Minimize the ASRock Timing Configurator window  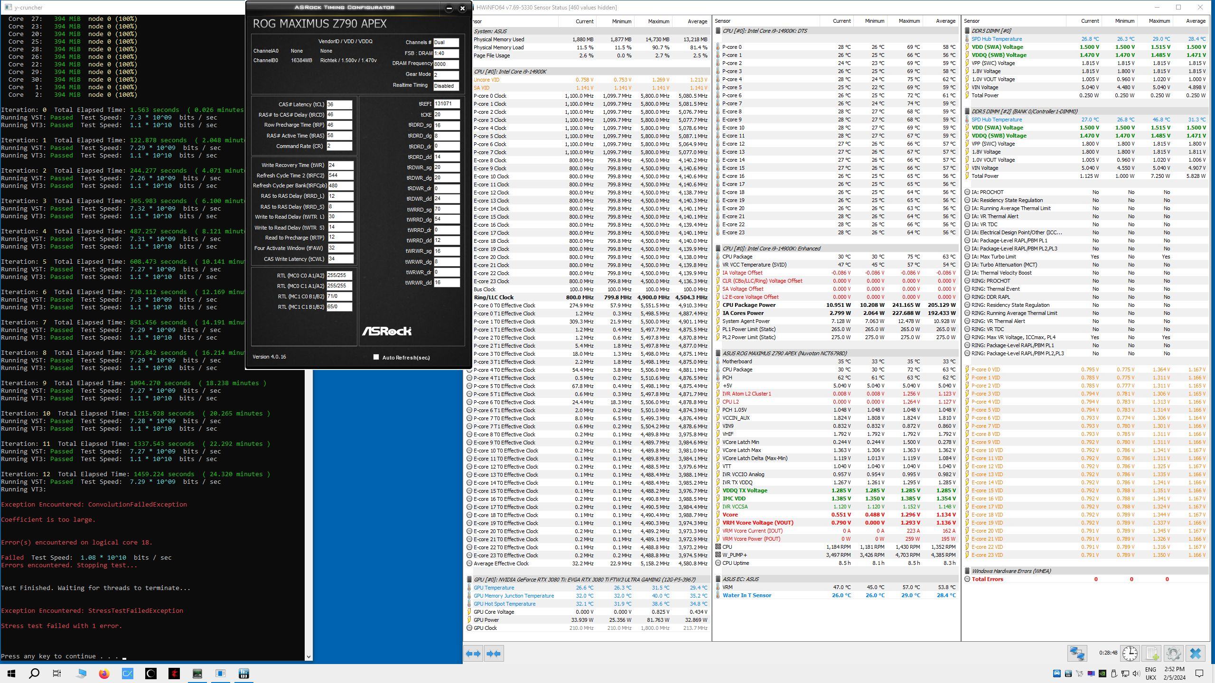[449, 8]
